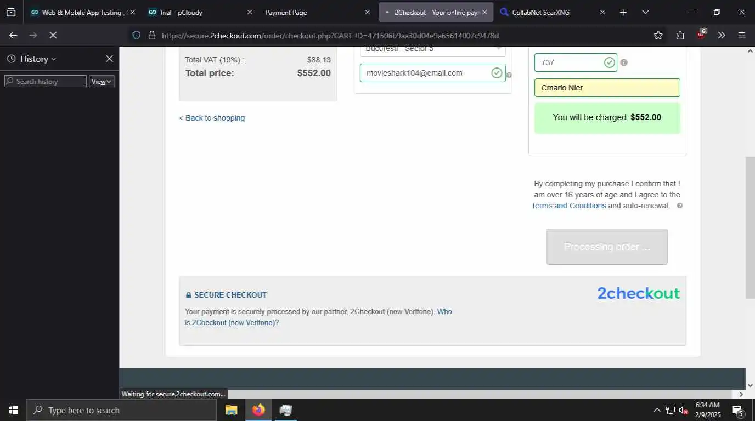Click the email field help question icon

(509, 75)
